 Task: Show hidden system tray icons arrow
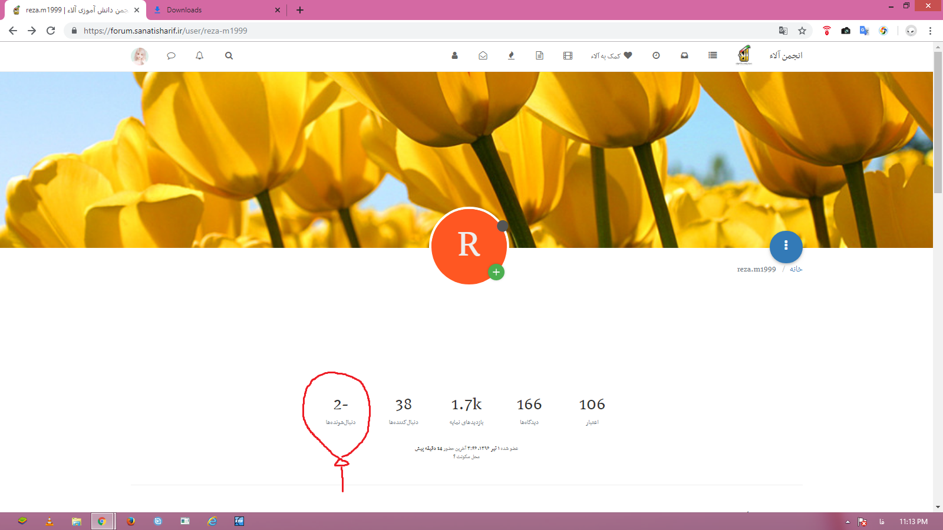pos(848,522)
